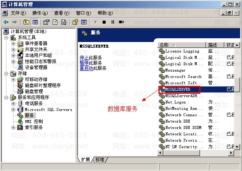Click the Pause Service toolbar button

pyautogui.click(x=112, y=22)
